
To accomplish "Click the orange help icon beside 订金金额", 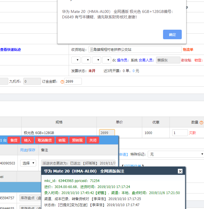I will [62, 82].
